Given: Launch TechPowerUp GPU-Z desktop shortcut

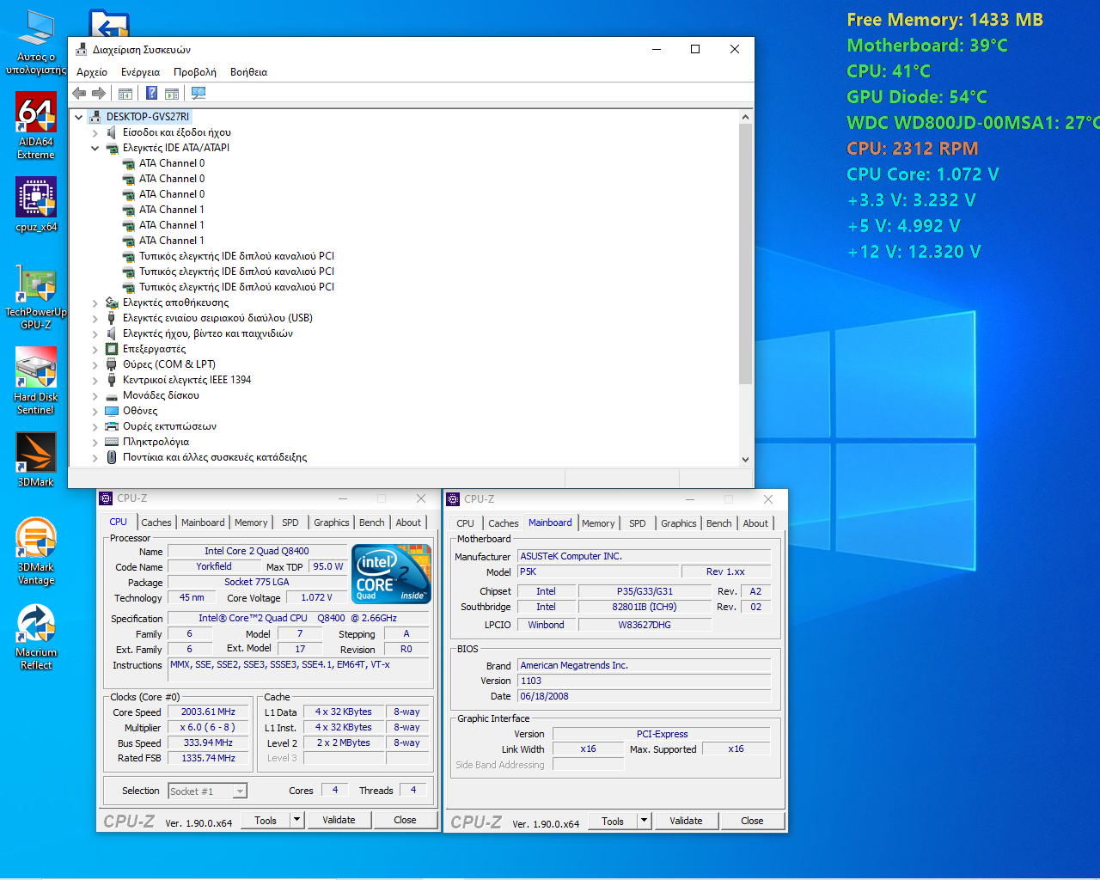Looking at the screenshot, I should [x=36, y=298].
